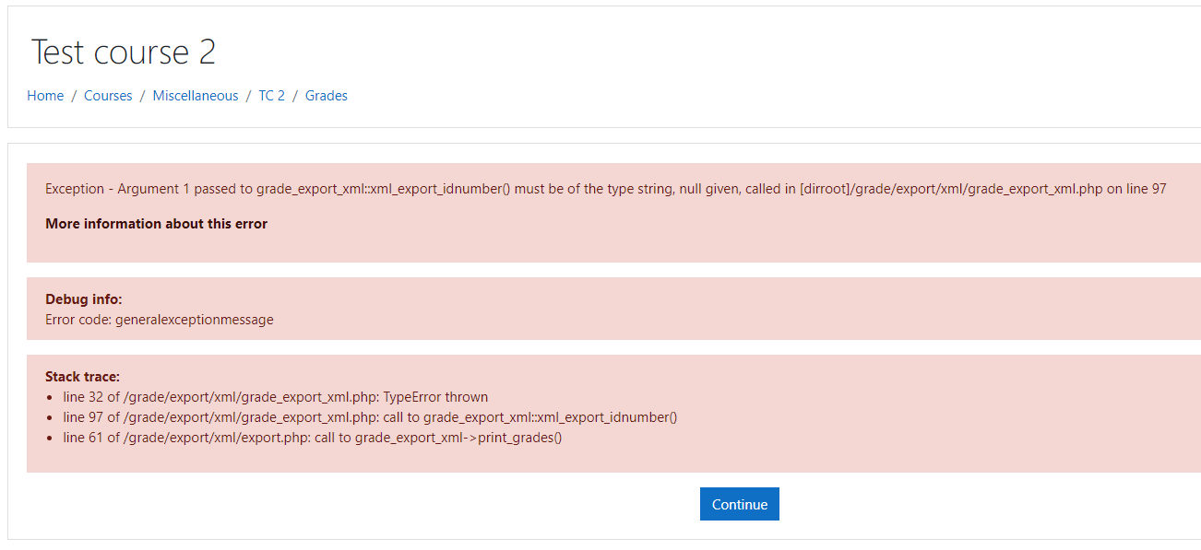Viewport: 1201px width, 550px height.
Task: Navigate to TC 2 breadcrumb link
Action: tap(271, 96)
